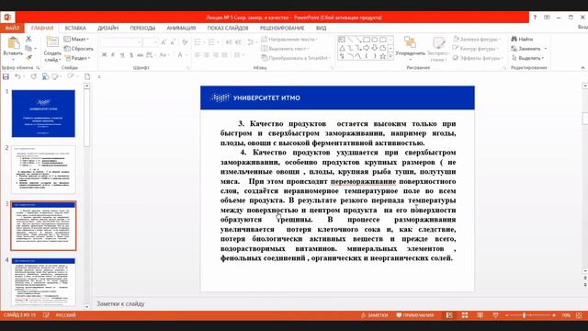Undo the last action with arrow icon
This screenshot has height=331, width=588.
pyautogui.click(x=17, y=76)
